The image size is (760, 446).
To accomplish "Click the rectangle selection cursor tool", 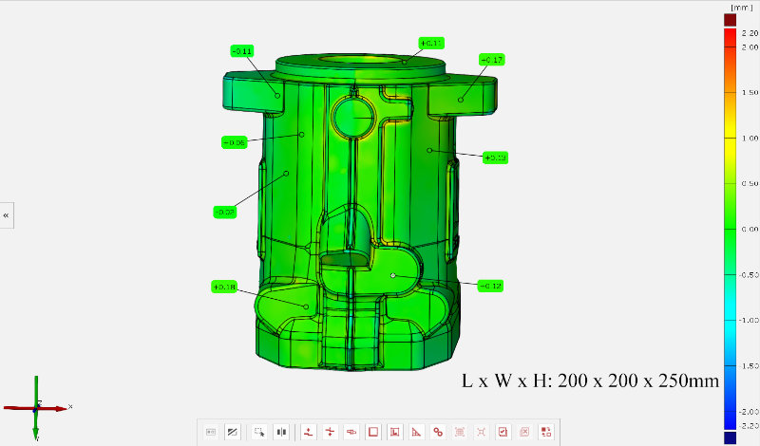I will click(x=257, y=432).
